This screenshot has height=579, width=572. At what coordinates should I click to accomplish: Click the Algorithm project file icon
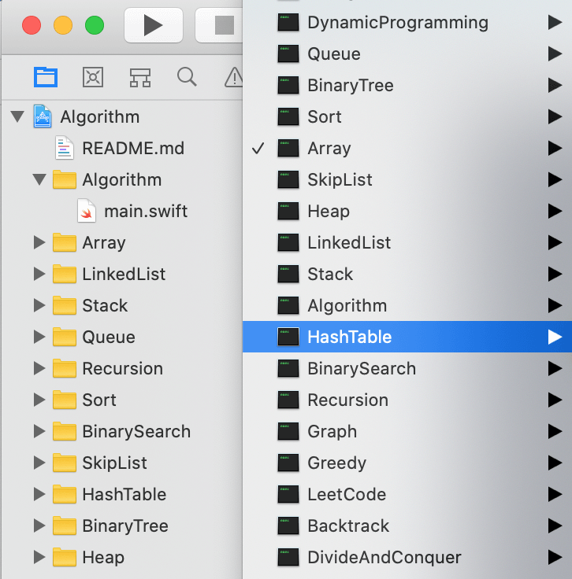(43, 116)
